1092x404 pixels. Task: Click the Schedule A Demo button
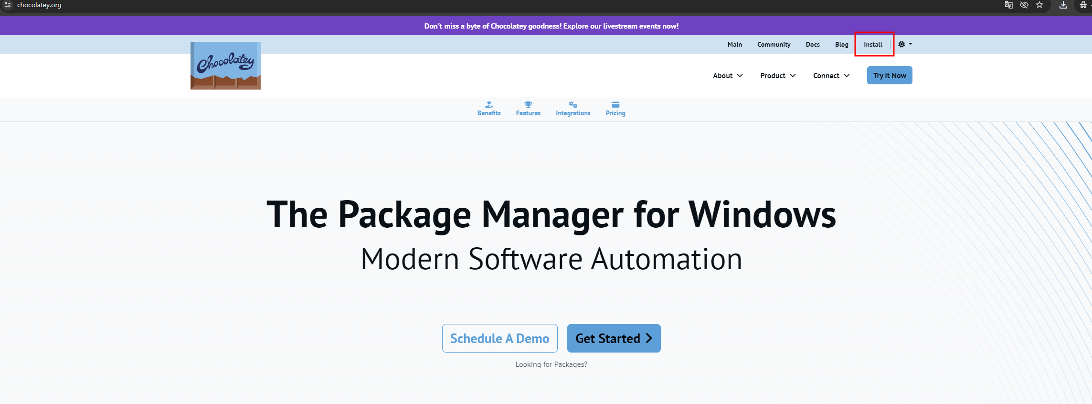pyautogui.click(x=499, y=338)
